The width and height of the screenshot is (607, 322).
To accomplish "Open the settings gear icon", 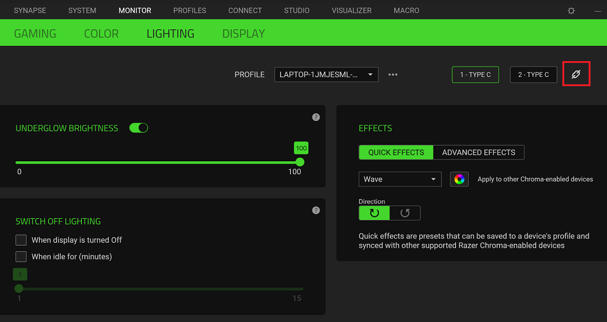I will click(571, 11).
